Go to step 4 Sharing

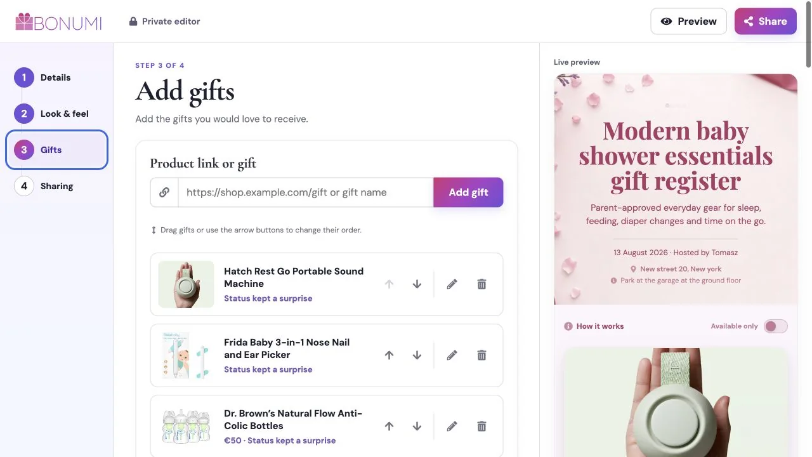pyautogui.click(x=44, y=186)
